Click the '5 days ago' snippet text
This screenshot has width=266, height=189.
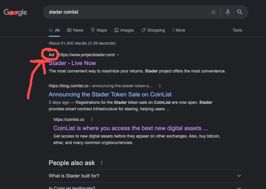tap(59, 102)
